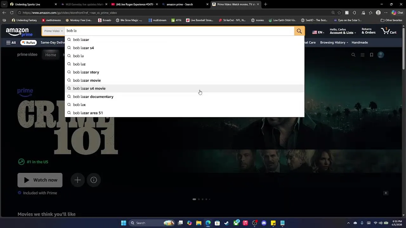Select suggestion 'bob lazar'
Viewport: 406px width, 228px height.
click(185, 40)
